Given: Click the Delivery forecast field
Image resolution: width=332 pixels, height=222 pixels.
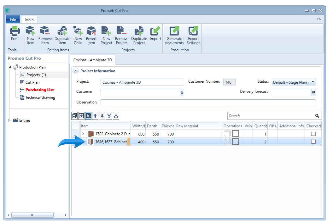Looking at the screenshot, I should pyautogui.click(x=292, y=92).
